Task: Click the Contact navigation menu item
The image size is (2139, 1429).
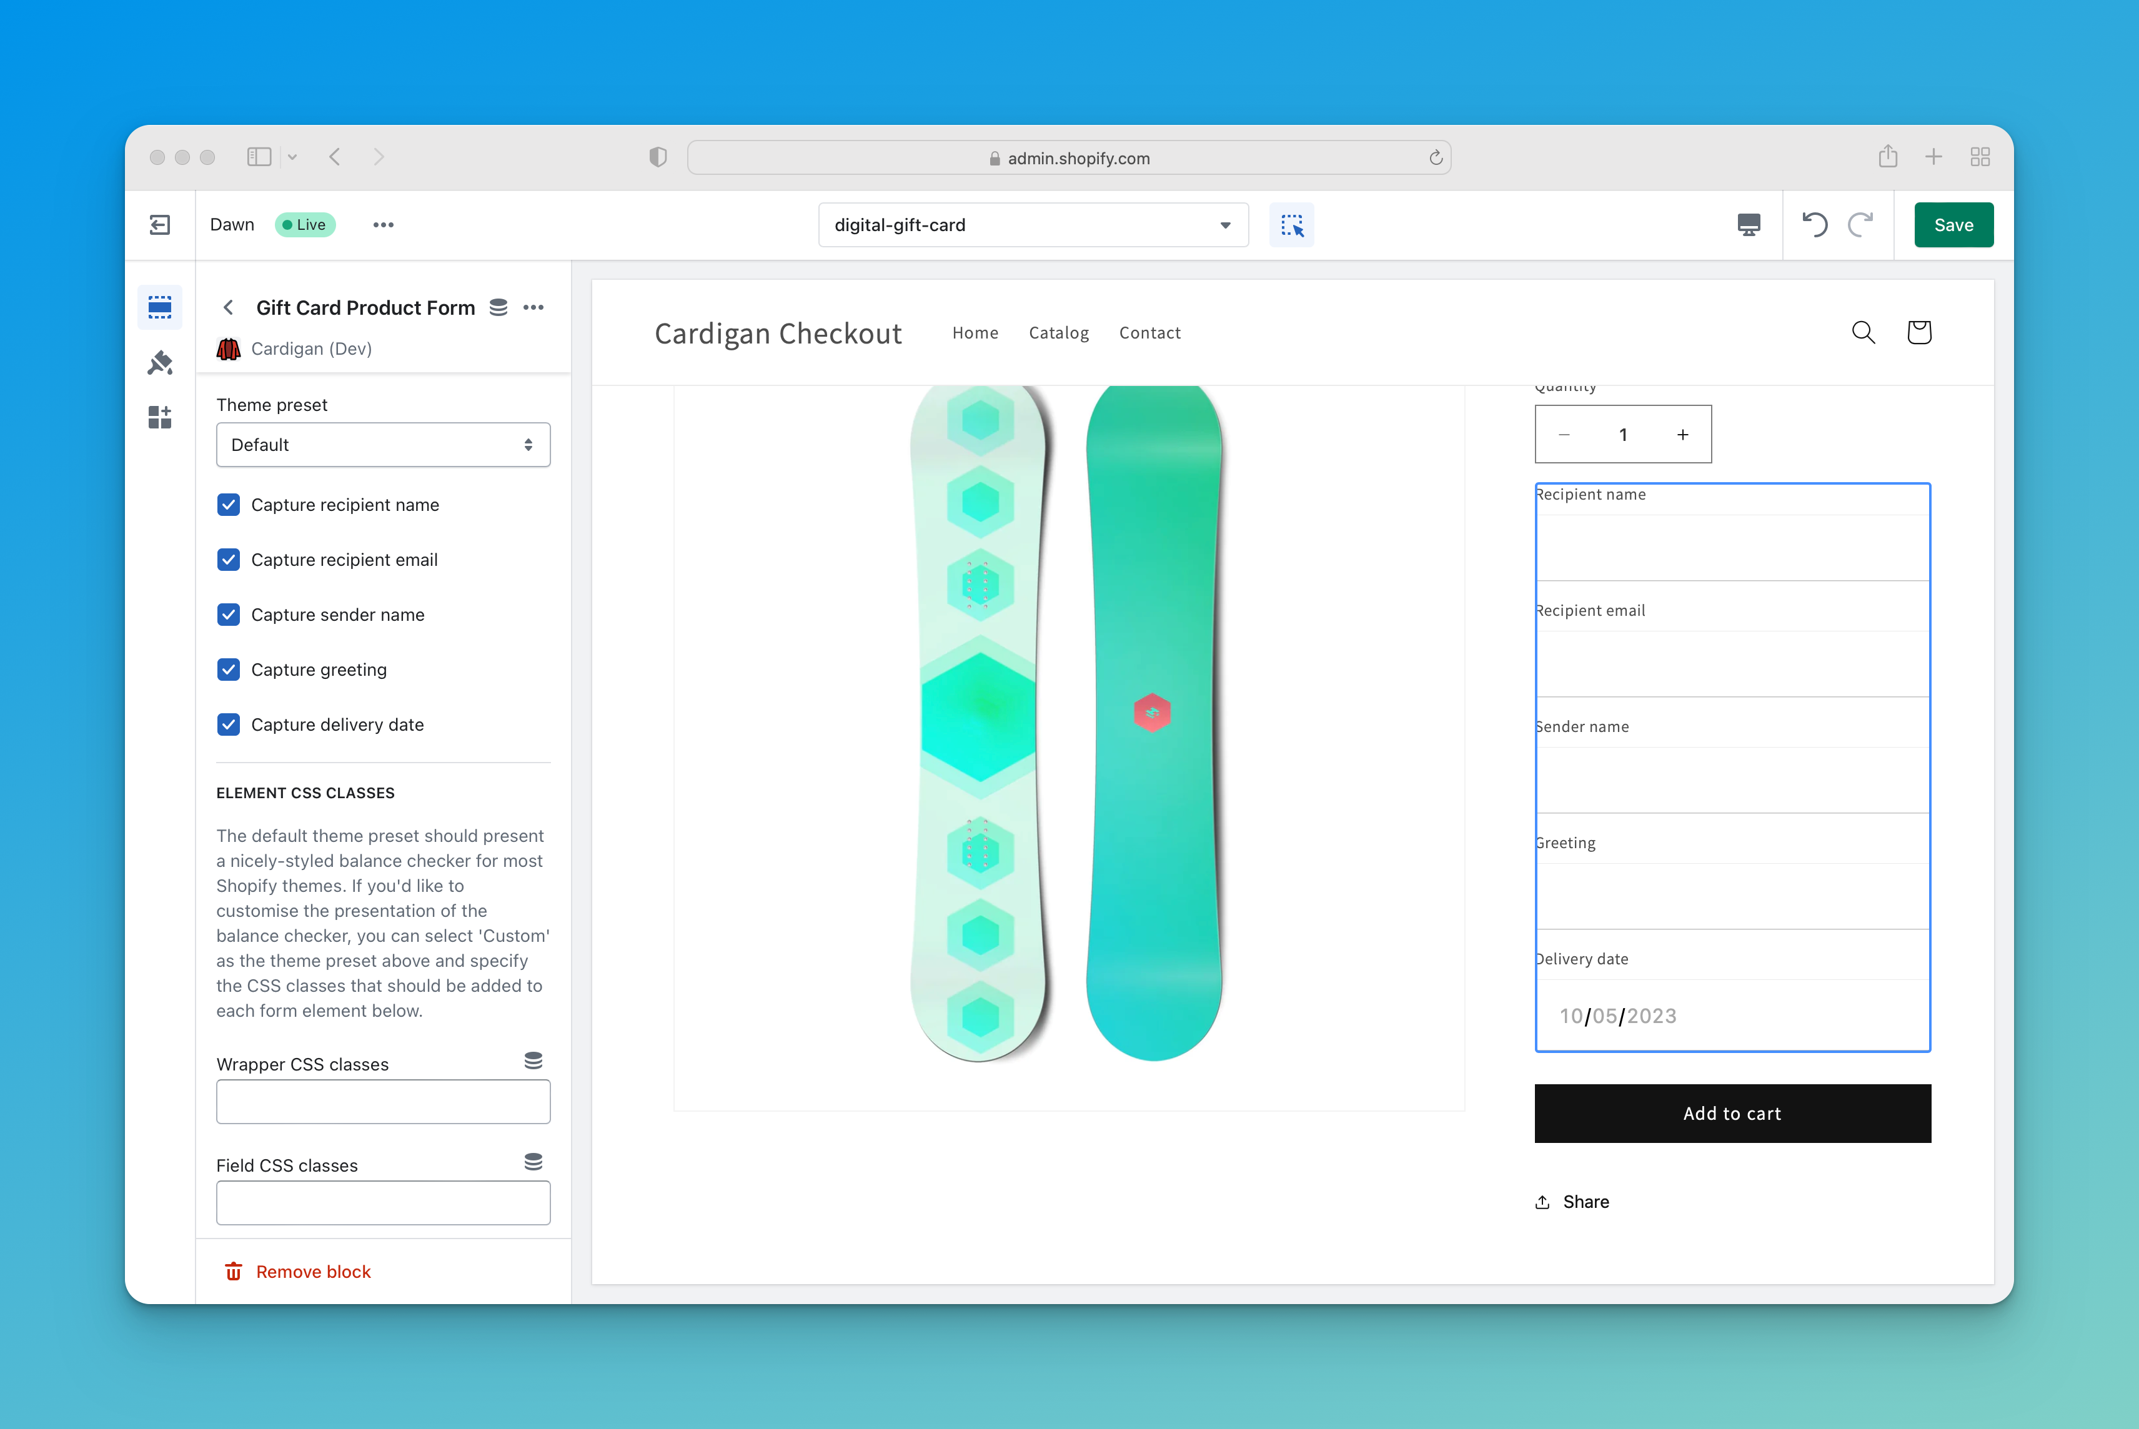Action: click(1148, 330)
